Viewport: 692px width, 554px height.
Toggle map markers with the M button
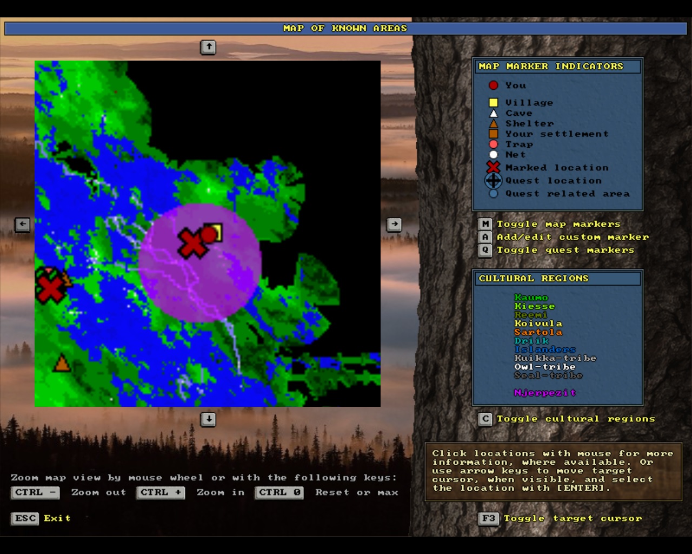point(485,224)
